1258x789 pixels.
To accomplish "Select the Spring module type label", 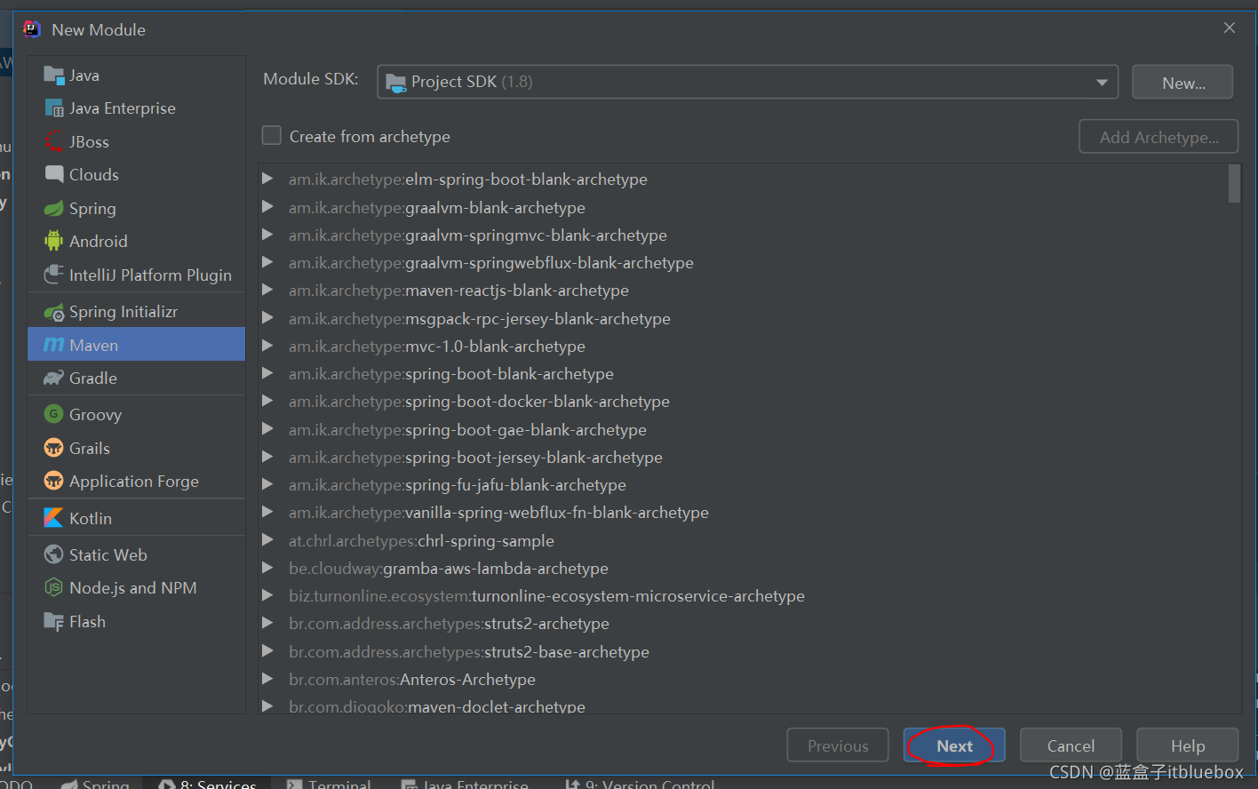I will [x=92, y=208].
